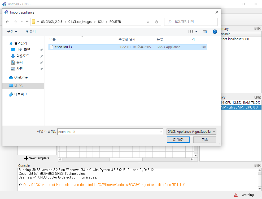Click the 열기(O) button
This screenshot has height=199, width=262.
point(178,139)
